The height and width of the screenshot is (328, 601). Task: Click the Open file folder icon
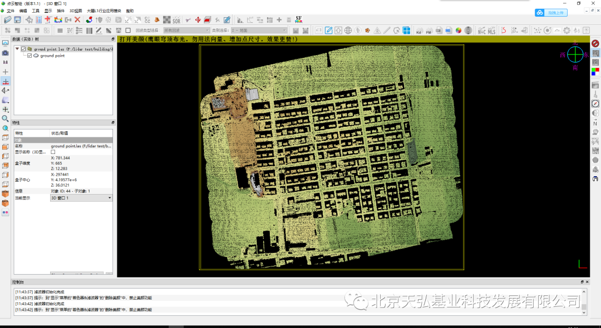tap(8, 19)
